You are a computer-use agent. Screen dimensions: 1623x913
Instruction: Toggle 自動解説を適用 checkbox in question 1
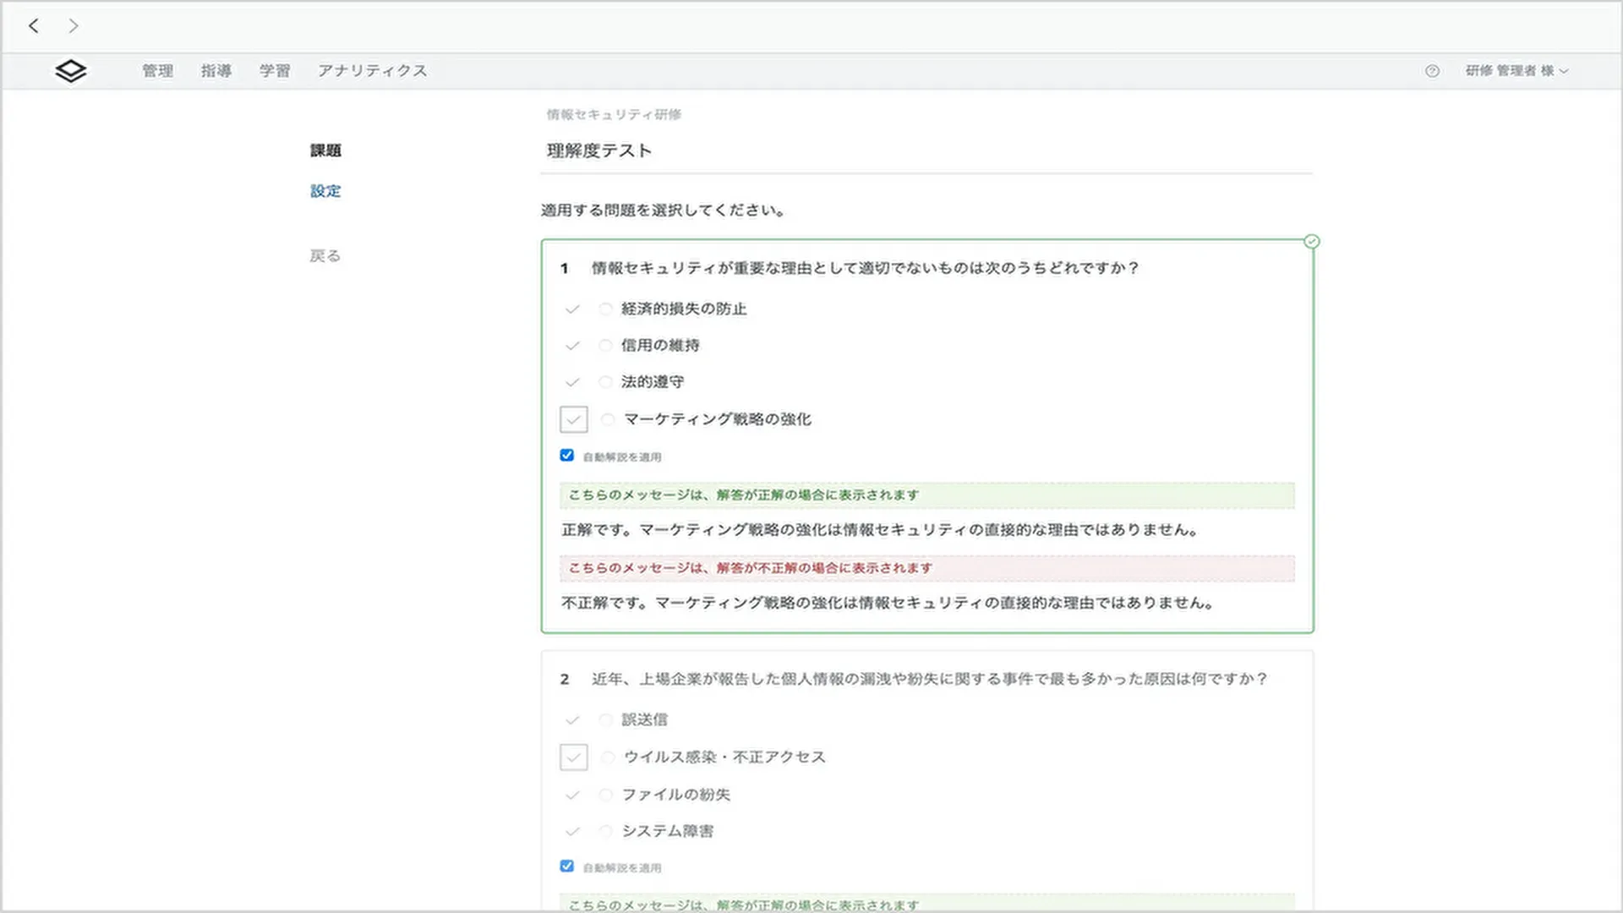(567, 456)
